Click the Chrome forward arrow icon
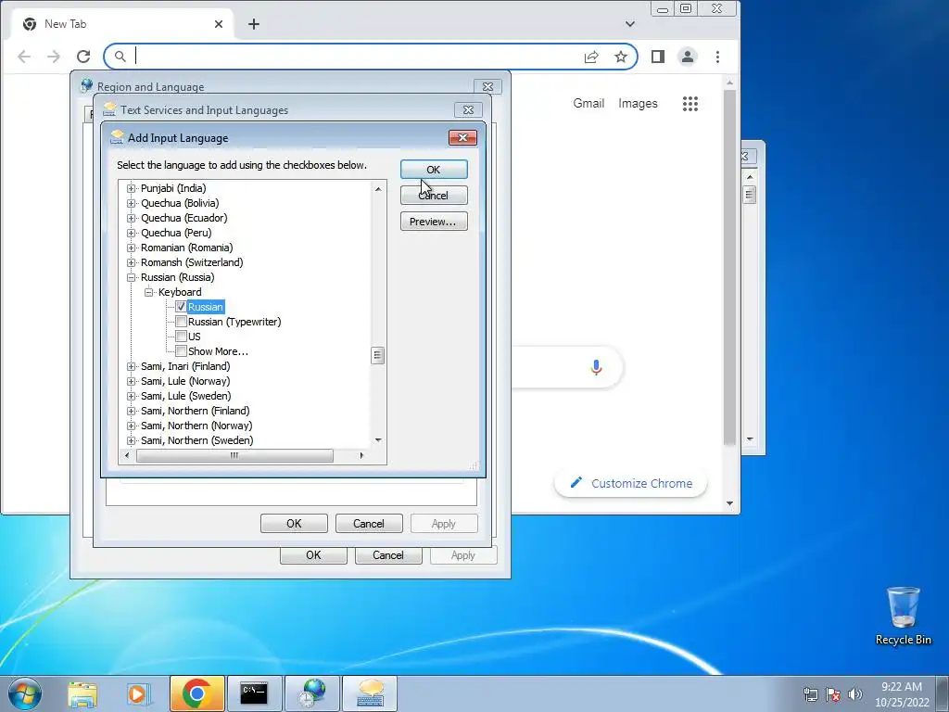The height and width of the screenshot is (712, 949). coord(54,57)
